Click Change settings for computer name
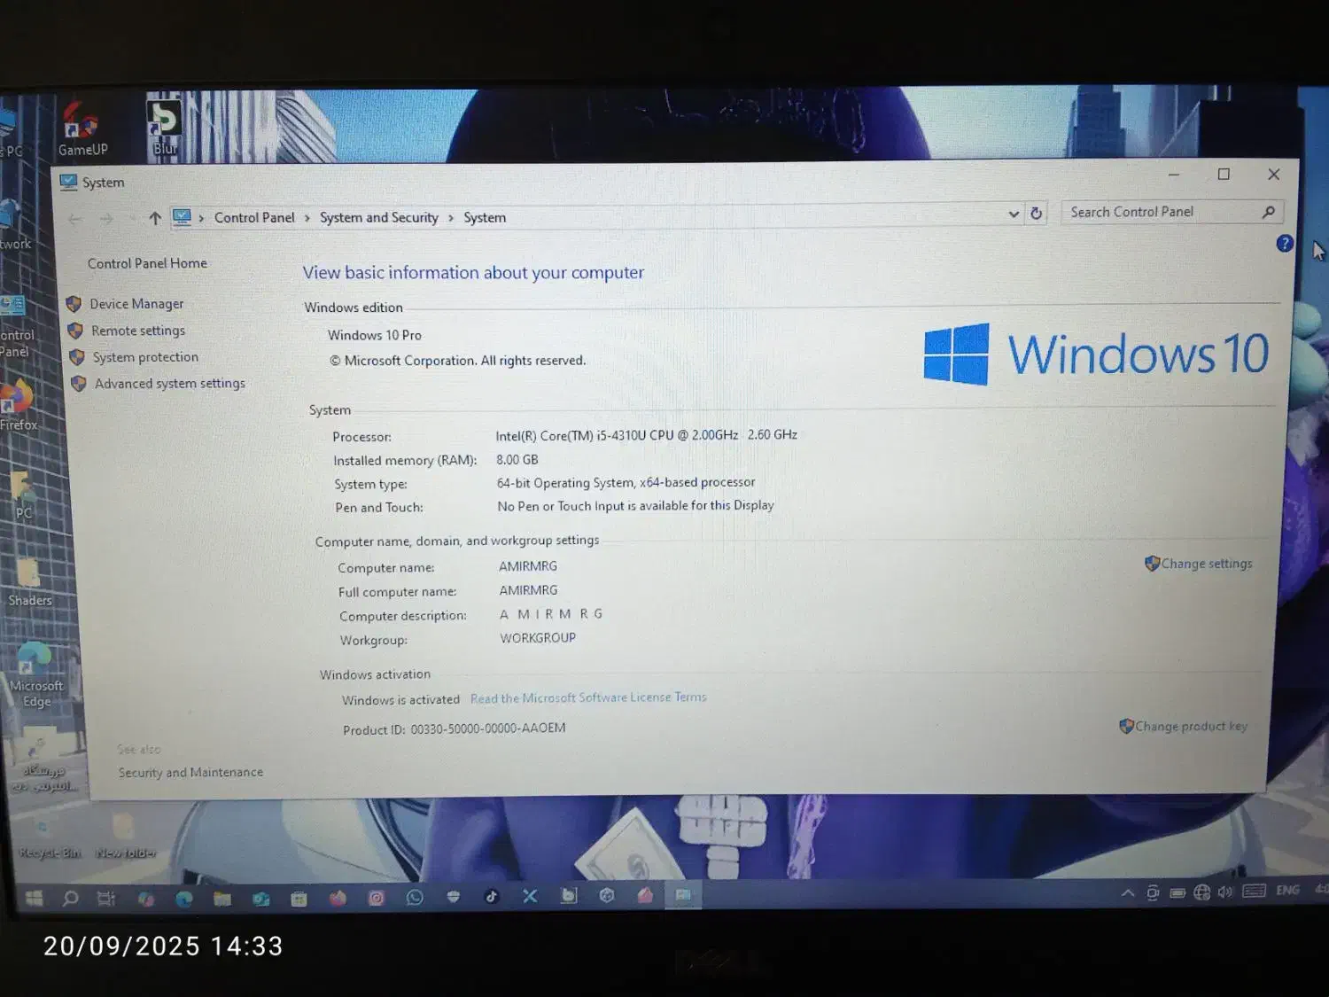 [x=1207, y=564]
